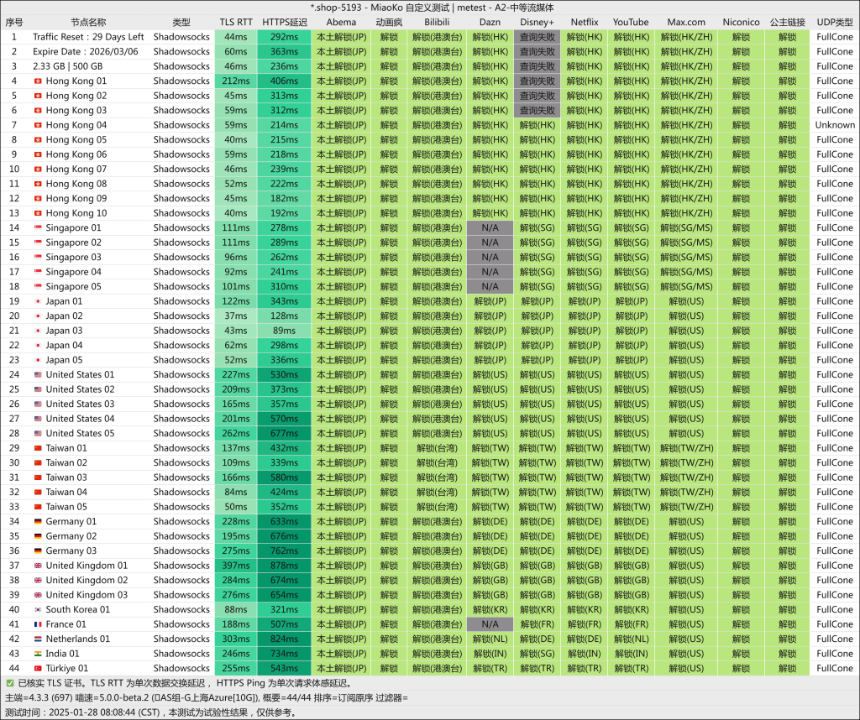
Task: Click the Unknown UDP type cell
Action: point(834,125)
